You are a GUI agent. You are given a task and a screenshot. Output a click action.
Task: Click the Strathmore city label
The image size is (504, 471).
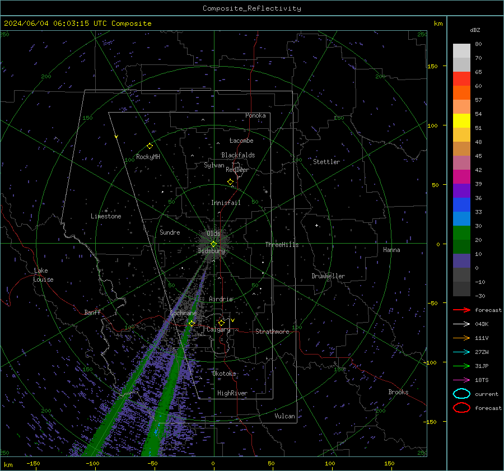click(x=272, y=332)
